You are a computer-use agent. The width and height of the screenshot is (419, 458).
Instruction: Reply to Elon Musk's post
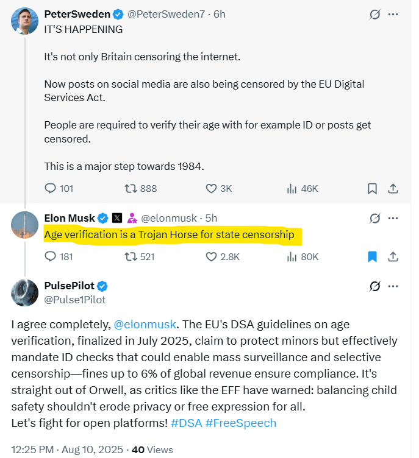(51, 256)
